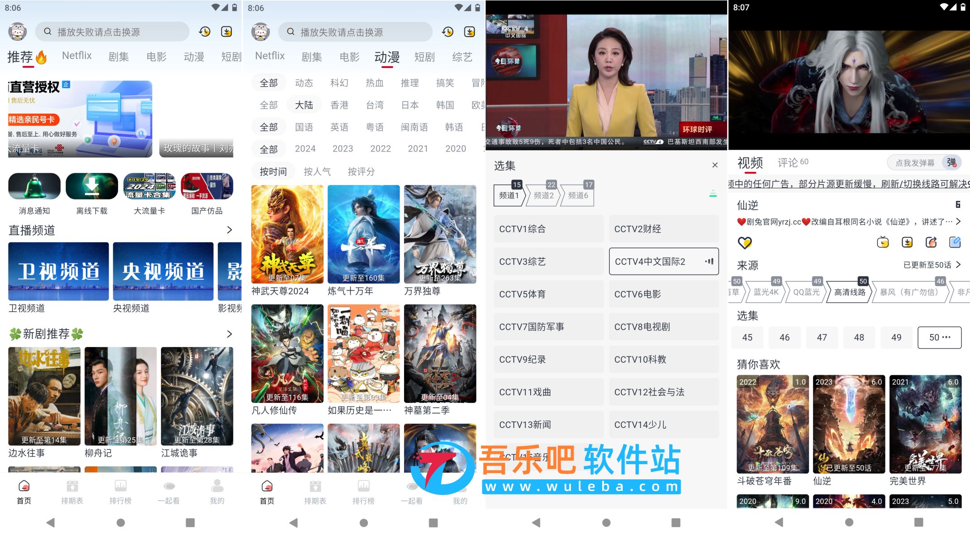
Task: Tap the search field on the 推荐 screen
Action: pos(112,32)
